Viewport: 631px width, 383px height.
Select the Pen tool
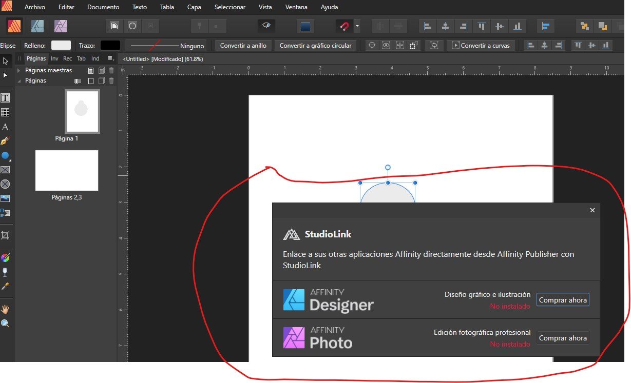point(6,141)
